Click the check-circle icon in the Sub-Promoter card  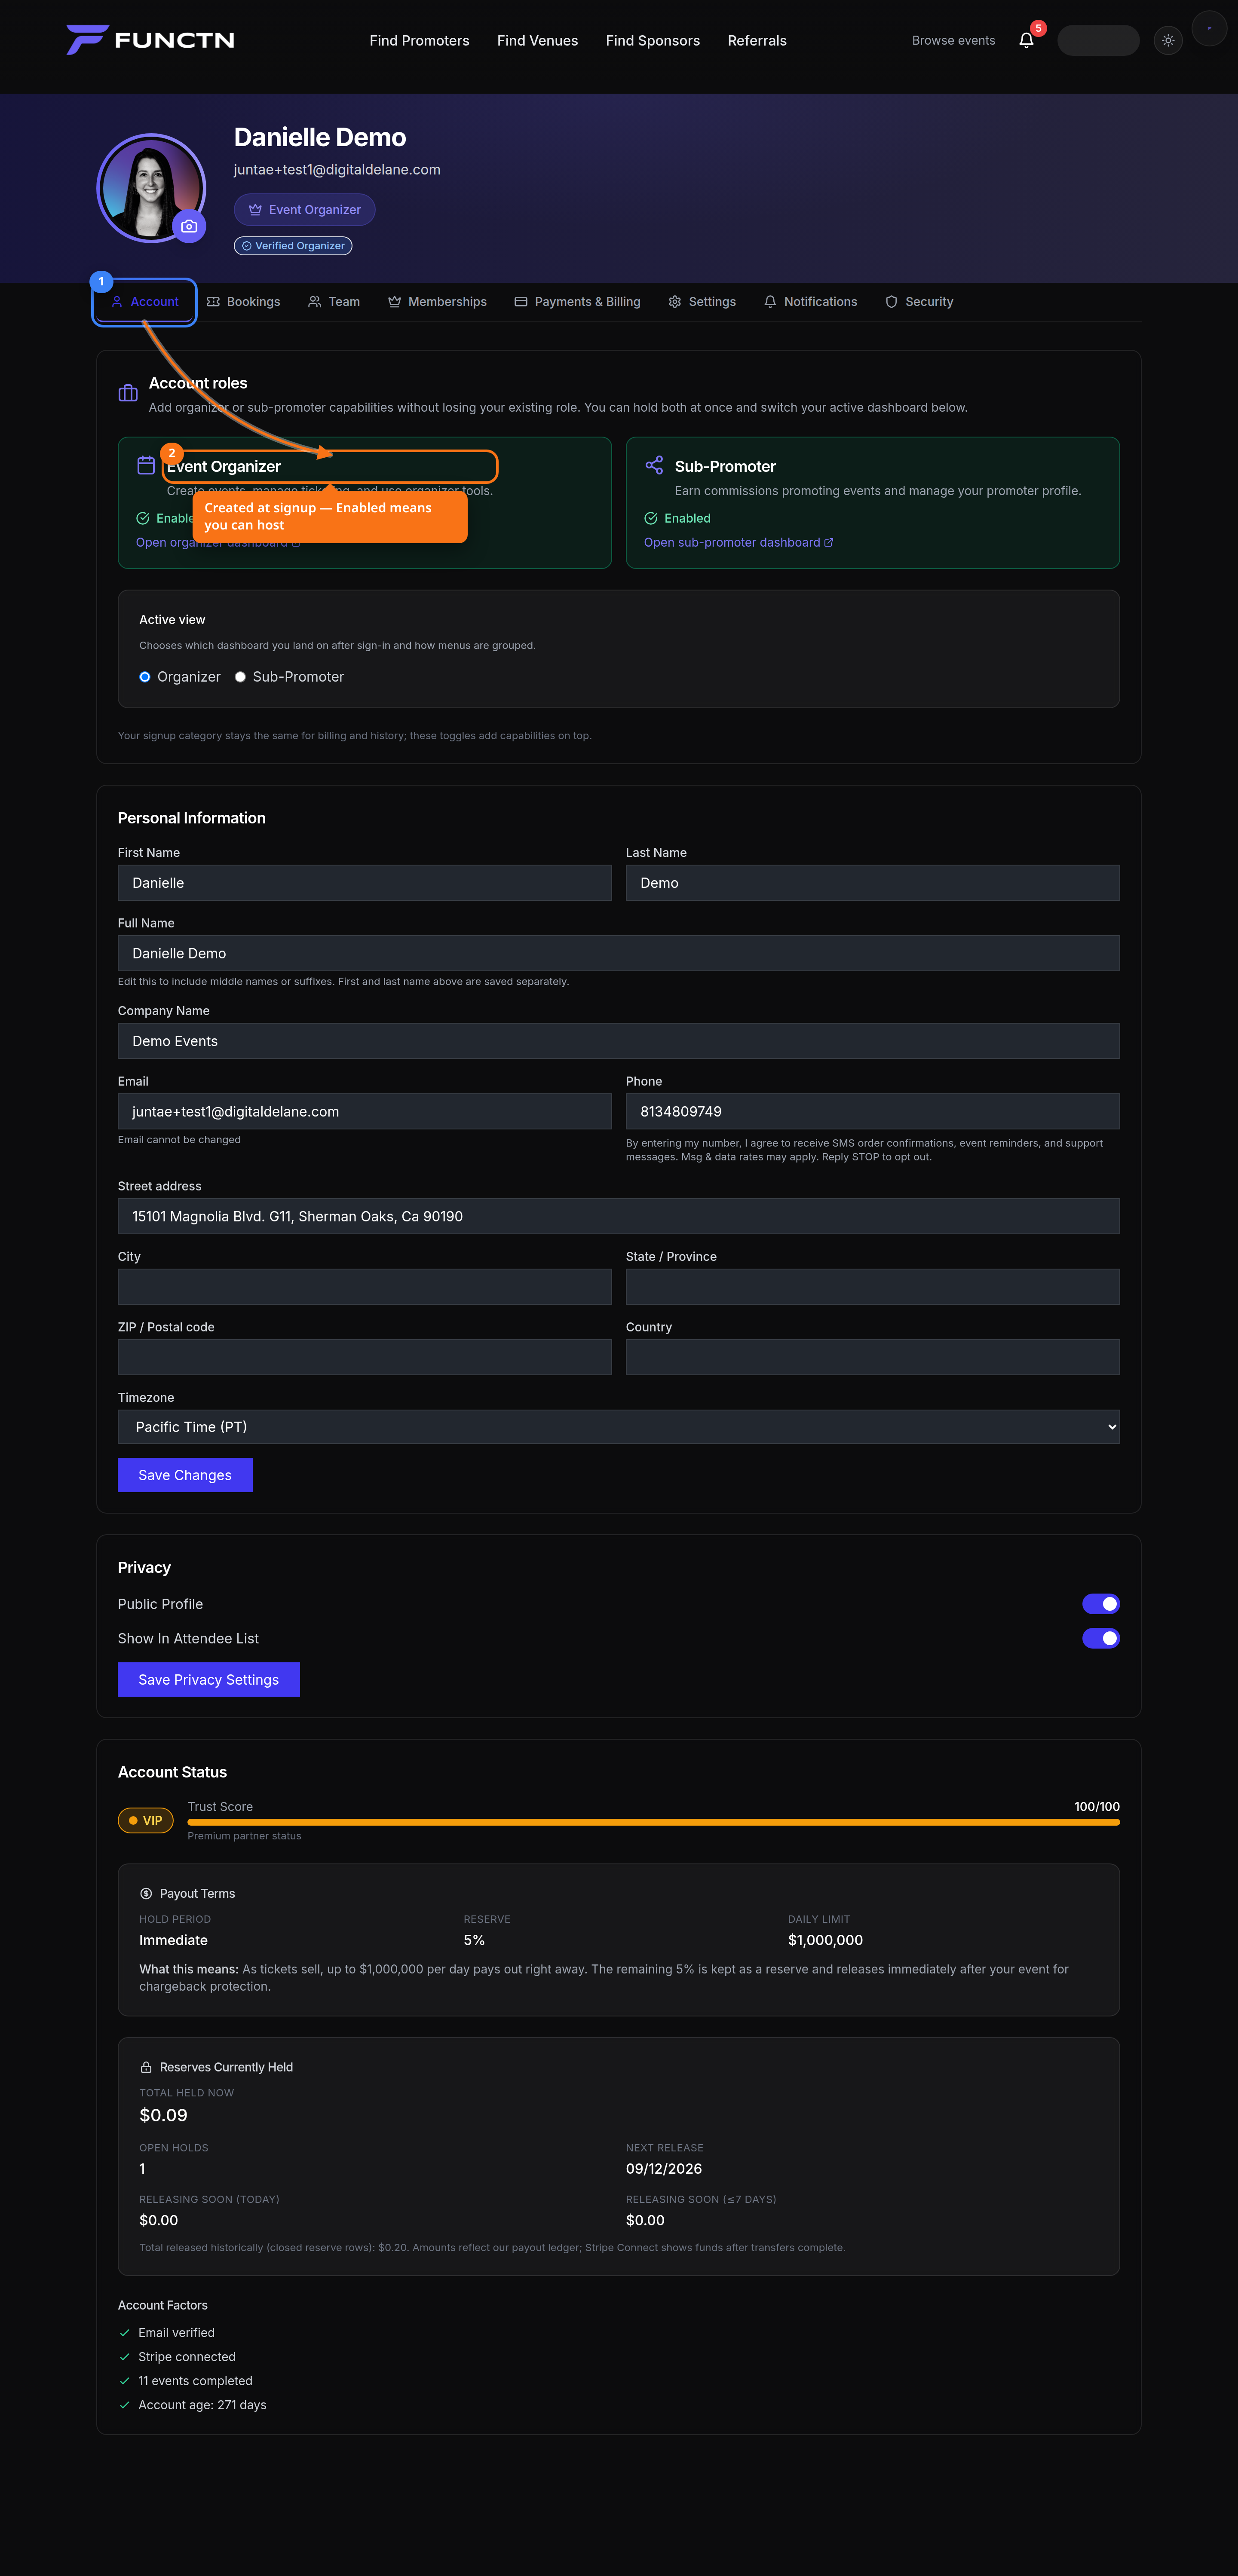tap(651, 518)
